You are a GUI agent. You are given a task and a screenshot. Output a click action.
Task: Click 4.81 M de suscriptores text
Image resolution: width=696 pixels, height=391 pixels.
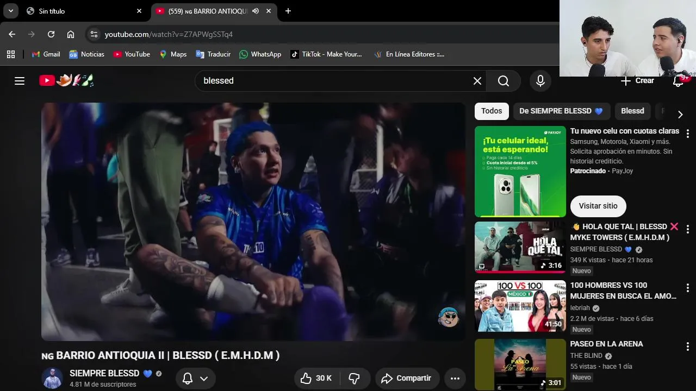point(103,384)
